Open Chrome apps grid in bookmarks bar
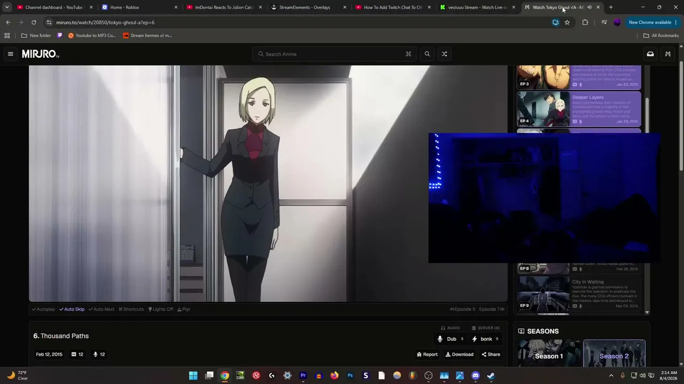The image size is (684, 384). point(7,36)
